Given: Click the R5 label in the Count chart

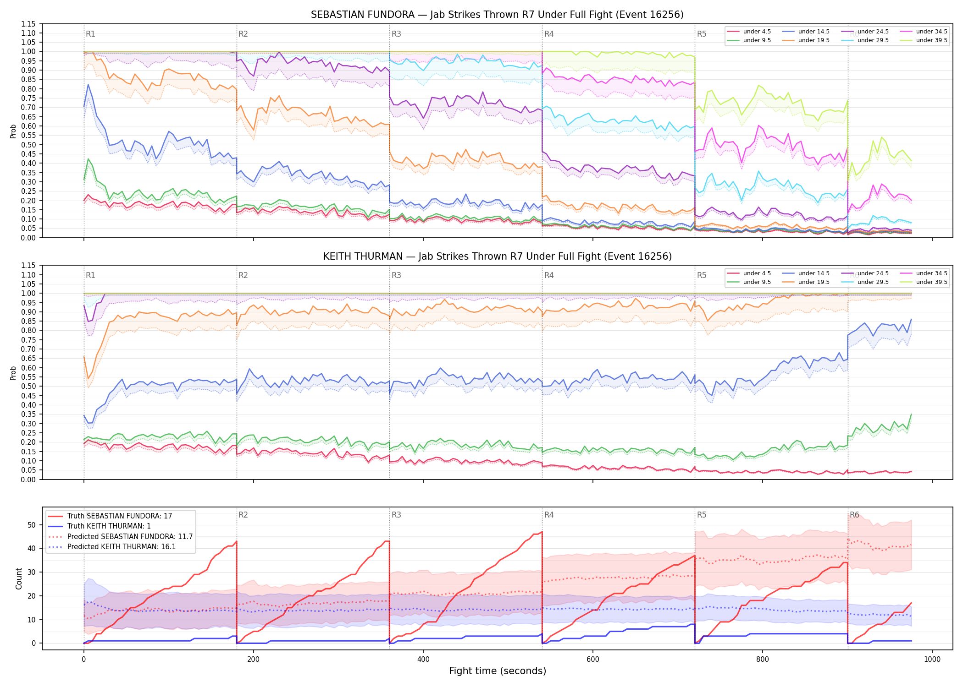Looking at the screenshot, I should 702,515.
